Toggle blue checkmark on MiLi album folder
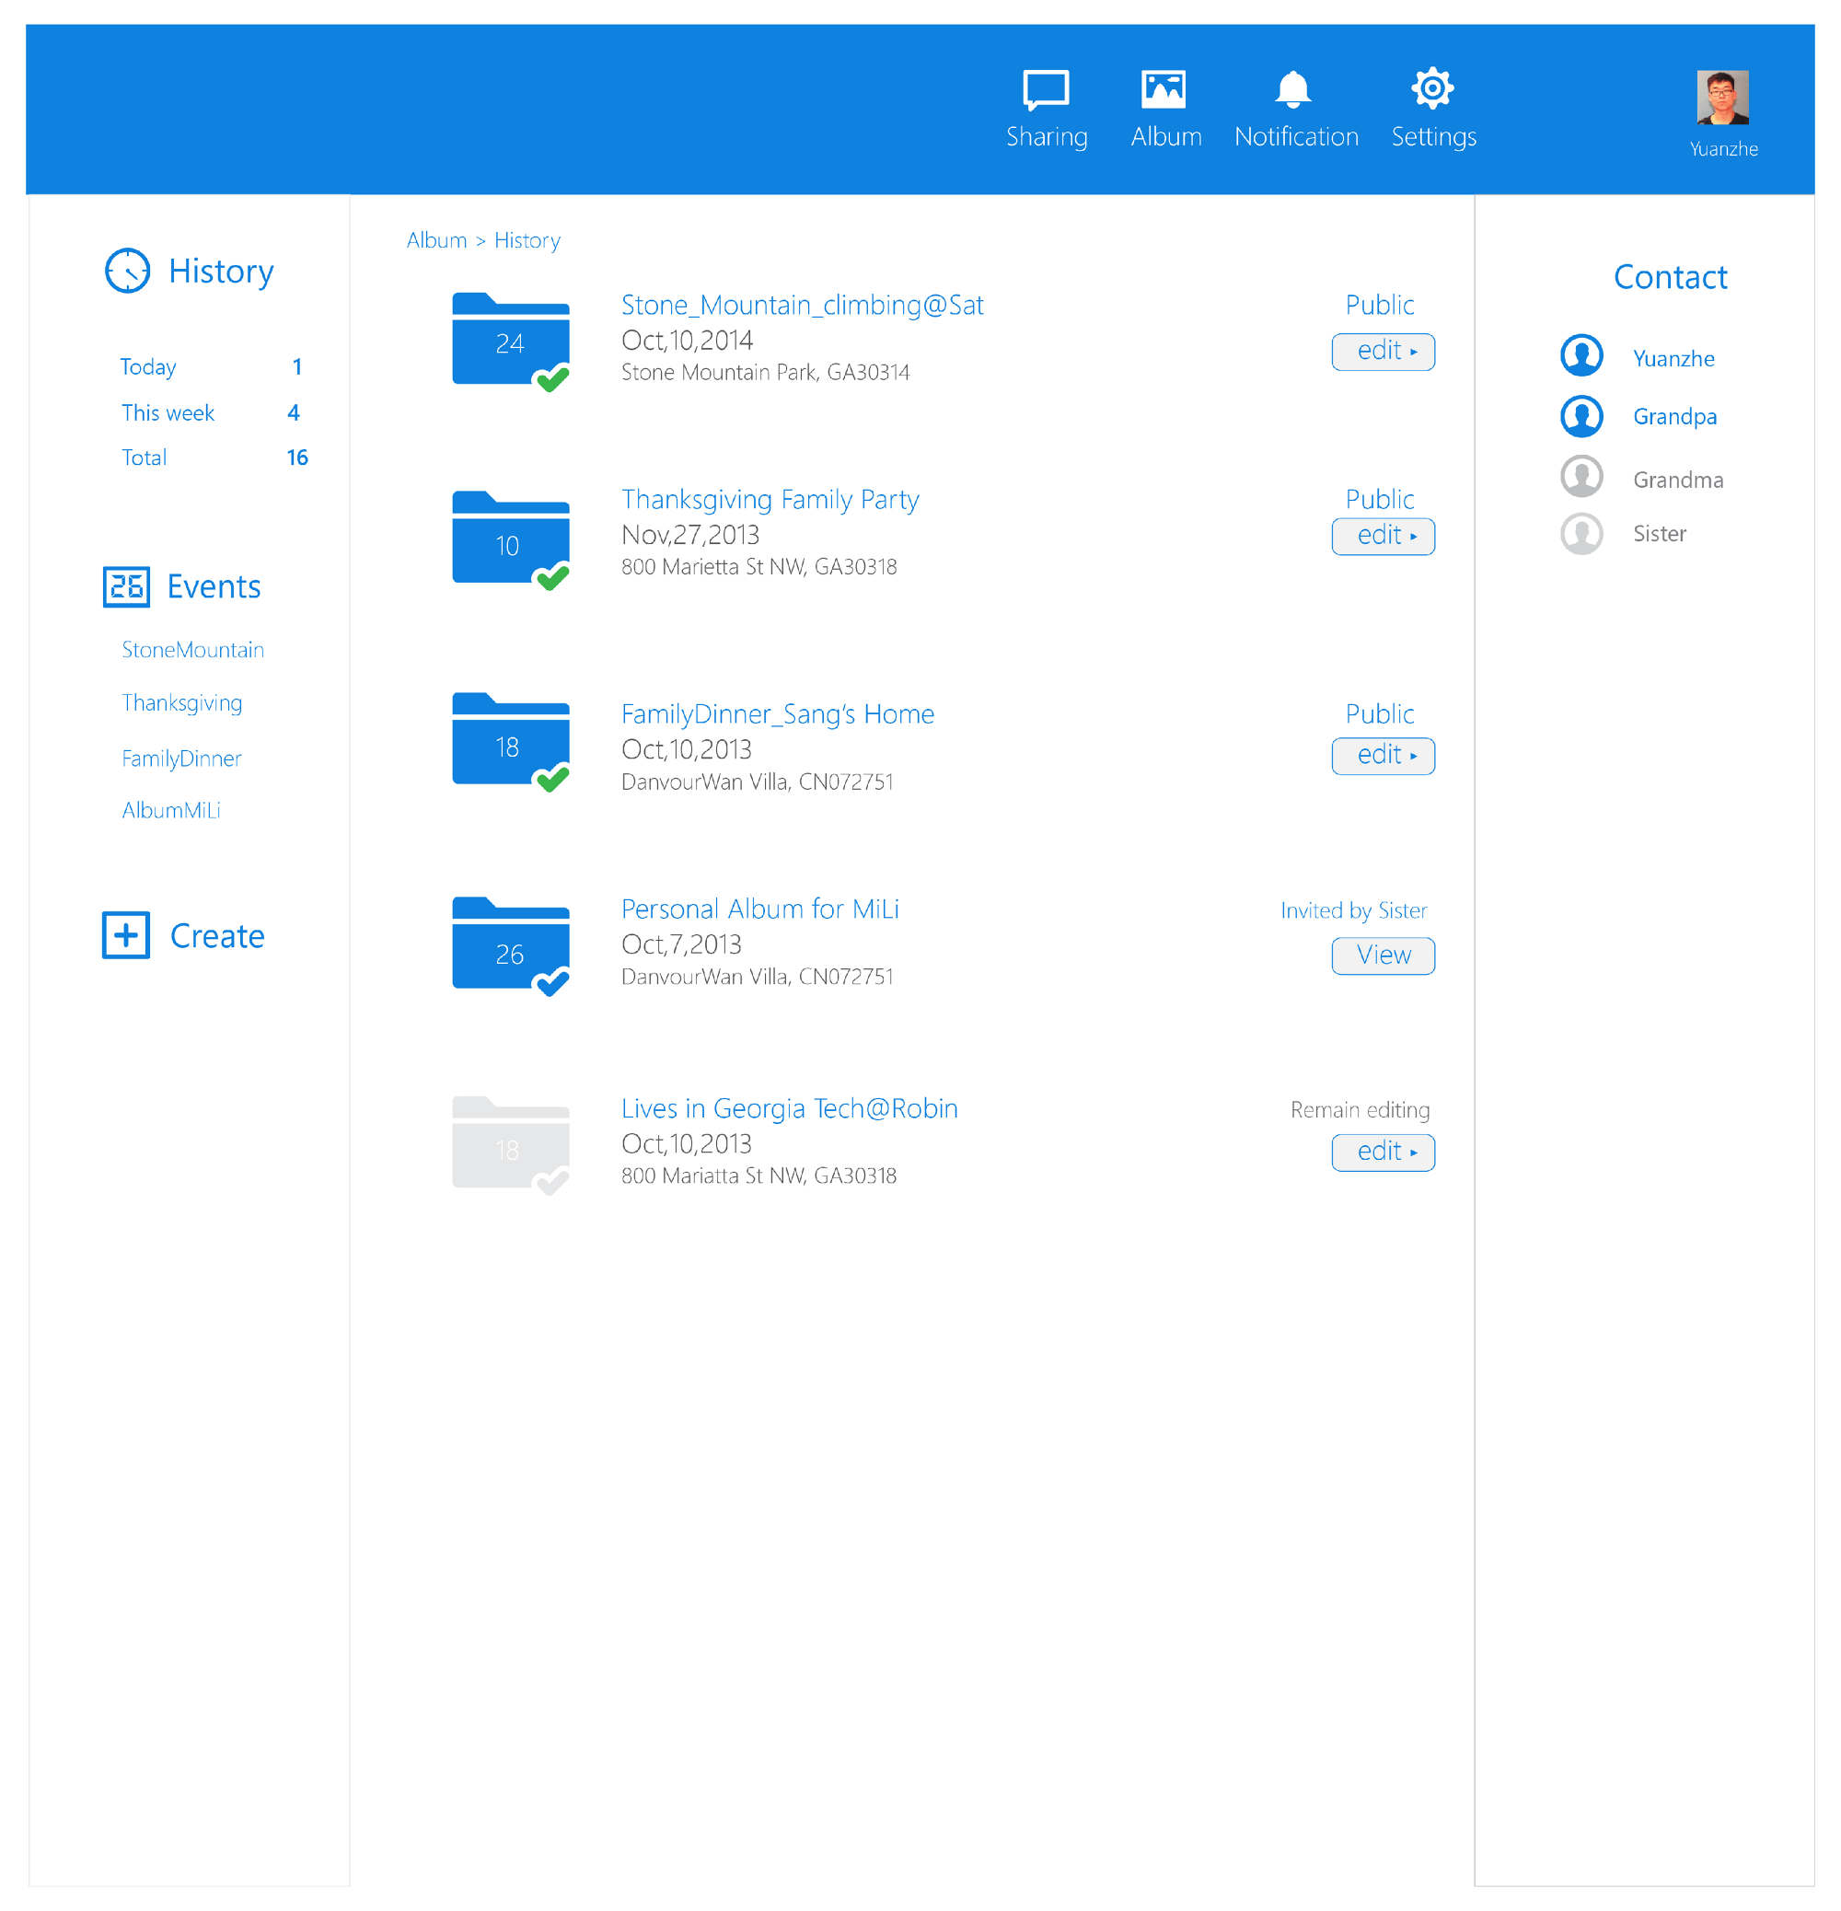The width and height of the screenshot is (1841, 1911). [x=553, y=982]
